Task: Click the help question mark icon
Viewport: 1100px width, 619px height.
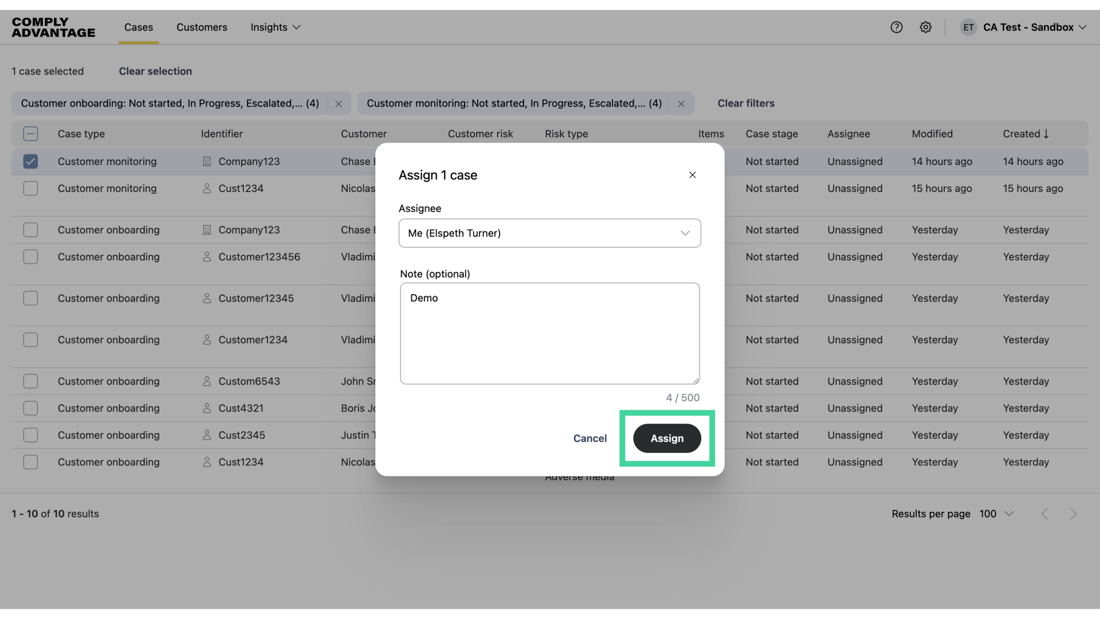Action: coord(896,27)
